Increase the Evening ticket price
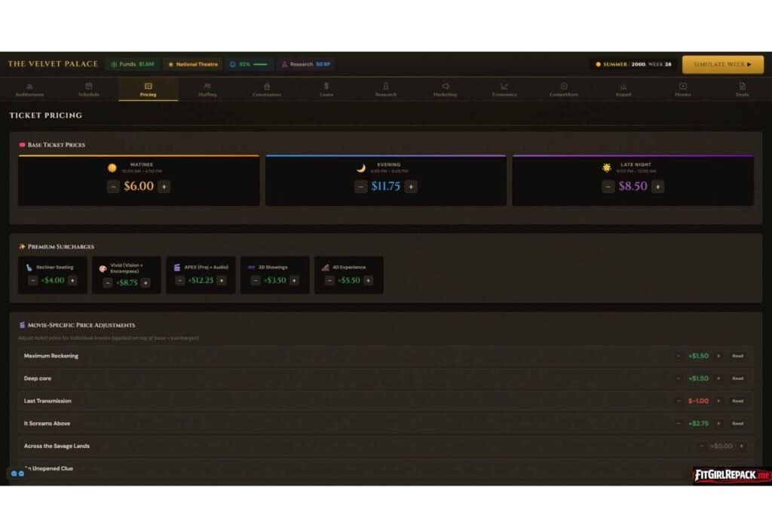 tap(411, 186)
